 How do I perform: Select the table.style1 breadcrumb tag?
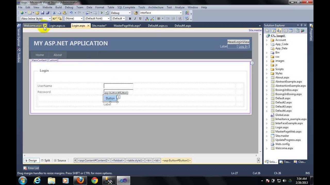[135, 160]
